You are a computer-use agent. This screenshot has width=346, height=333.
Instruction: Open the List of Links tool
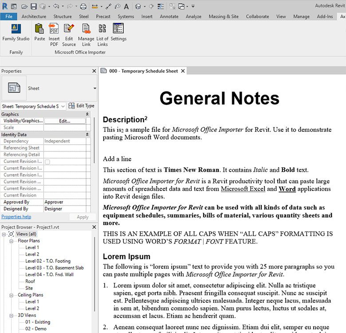pyautogui.click(x=102, y=35)
